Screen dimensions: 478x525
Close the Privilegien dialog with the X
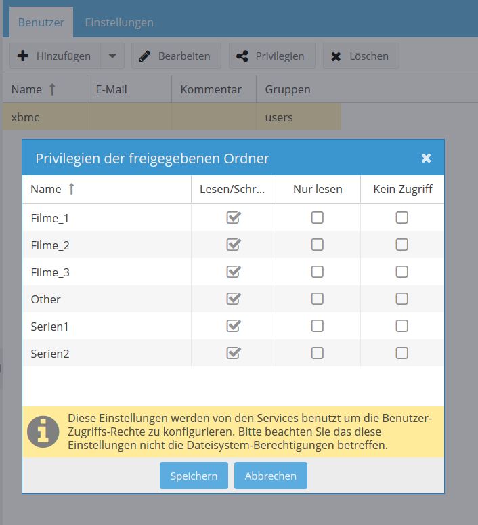[426, 158]
